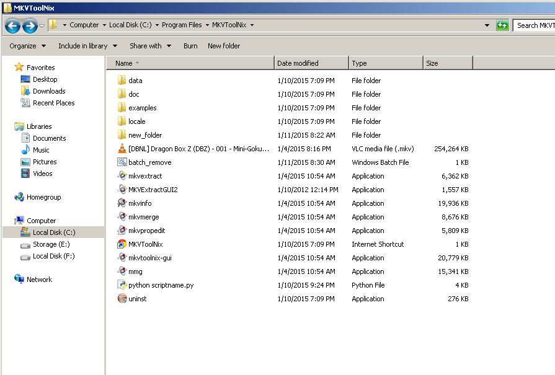
Task: Expand the MKVToolNix breadcrumb arrow
Action: tap(252, 25)
